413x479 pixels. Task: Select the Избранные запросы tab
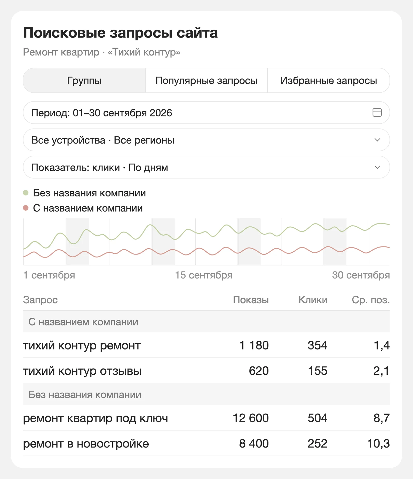pyautogui.click(x=329, y=81)
